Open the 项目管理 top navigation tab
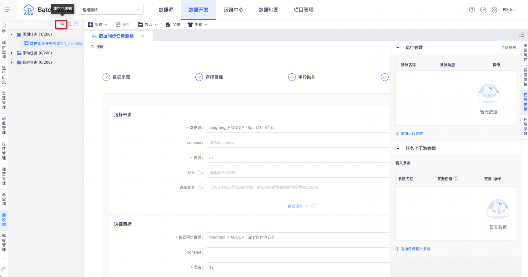 click(x=304, y=10)
